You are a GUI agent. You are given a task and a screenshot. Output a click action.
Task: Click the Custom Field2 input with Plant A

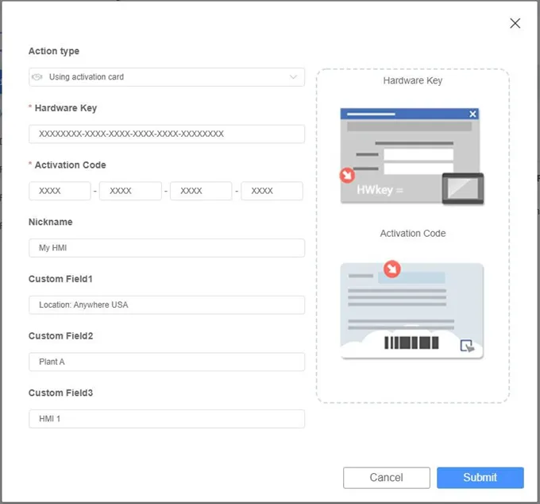pos(167,362)
